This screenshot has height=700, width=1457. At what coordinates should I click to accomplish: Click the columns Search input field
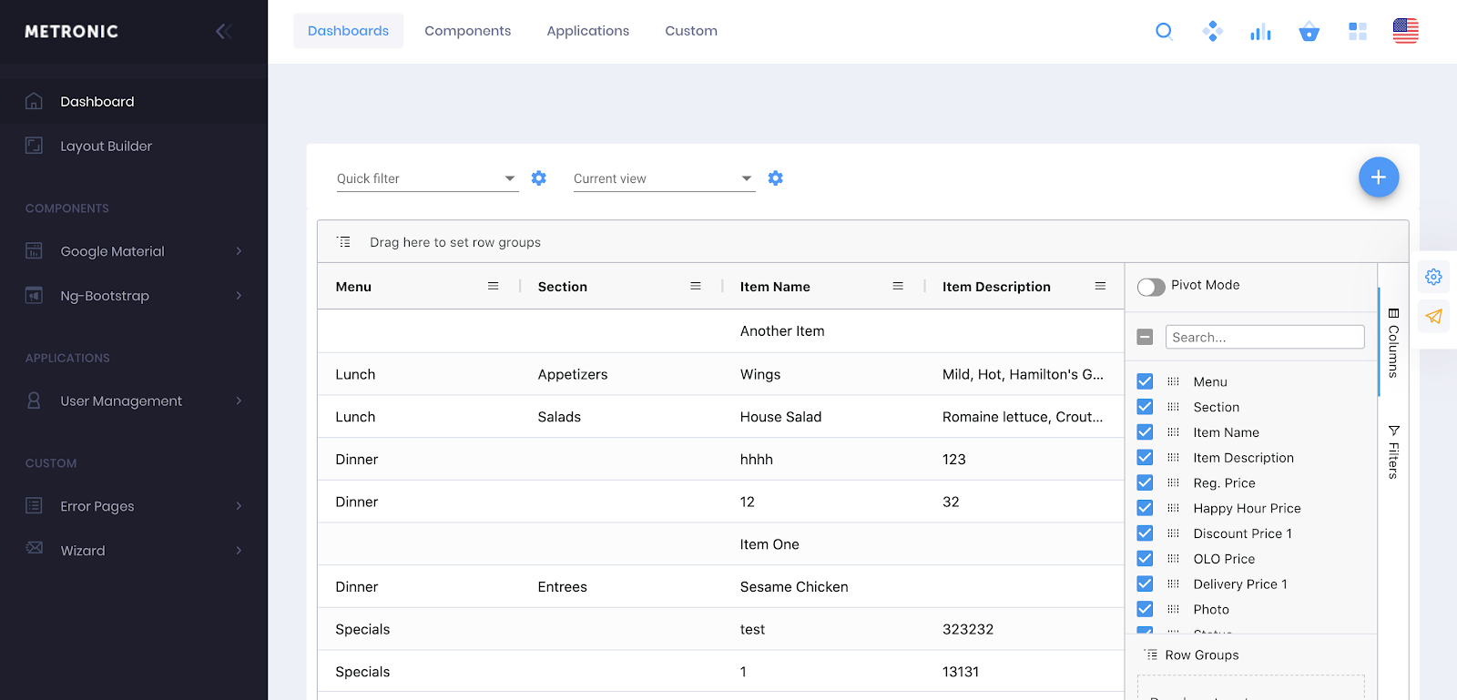tap(1264, 337)
